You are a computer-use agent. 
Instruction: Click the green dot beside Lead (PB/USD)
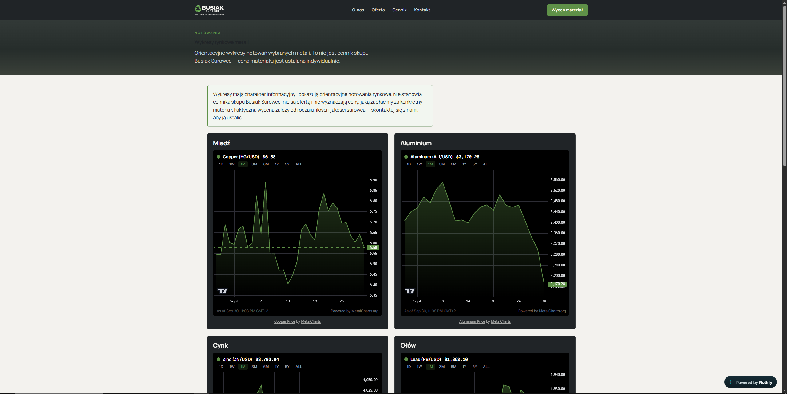pyautogui.click(x=406, y=359)
